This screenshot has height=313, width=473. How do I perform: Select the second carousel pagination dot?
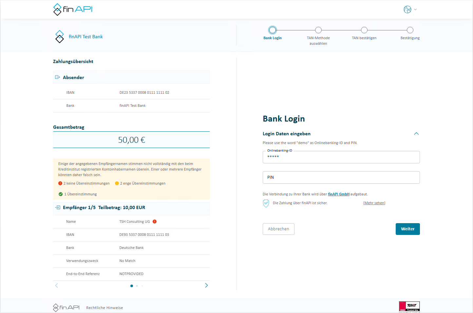137,286
